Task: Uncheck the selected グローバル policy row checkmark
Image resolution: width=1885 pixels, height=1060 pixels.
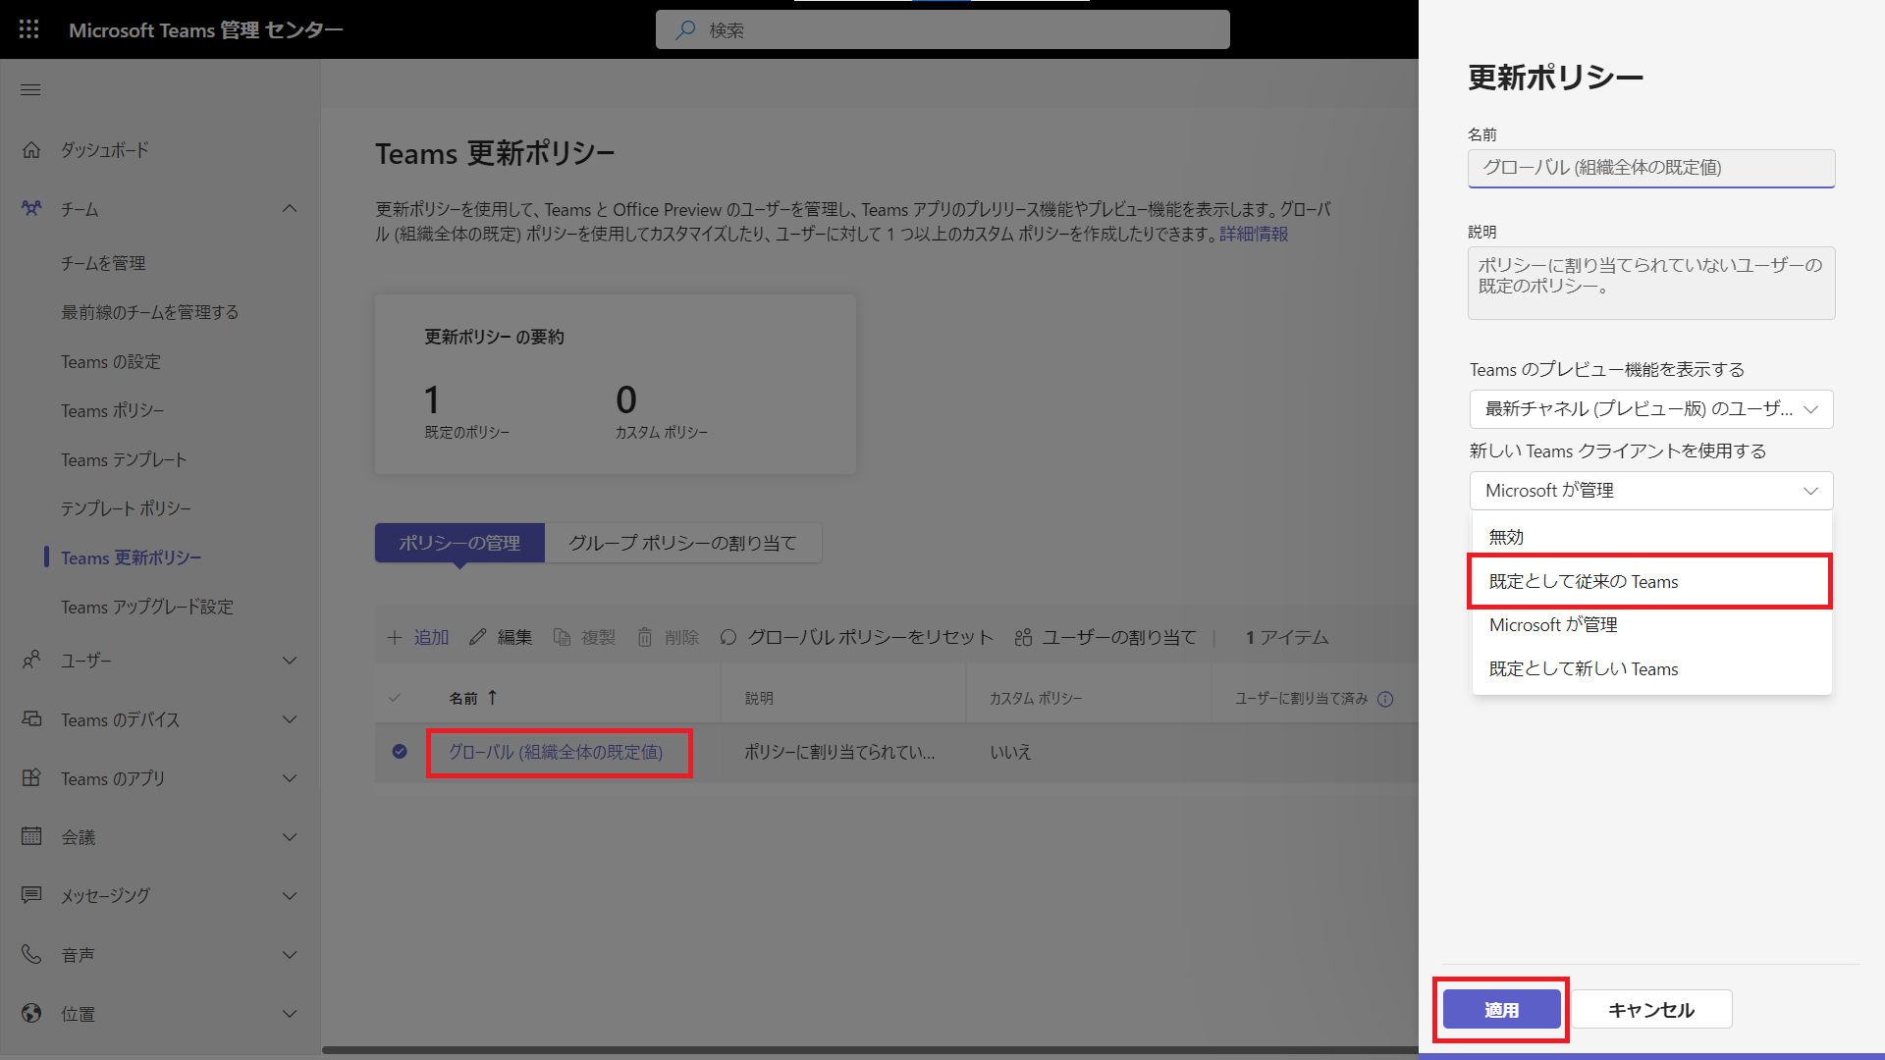Action: click(x=400, y=752)
